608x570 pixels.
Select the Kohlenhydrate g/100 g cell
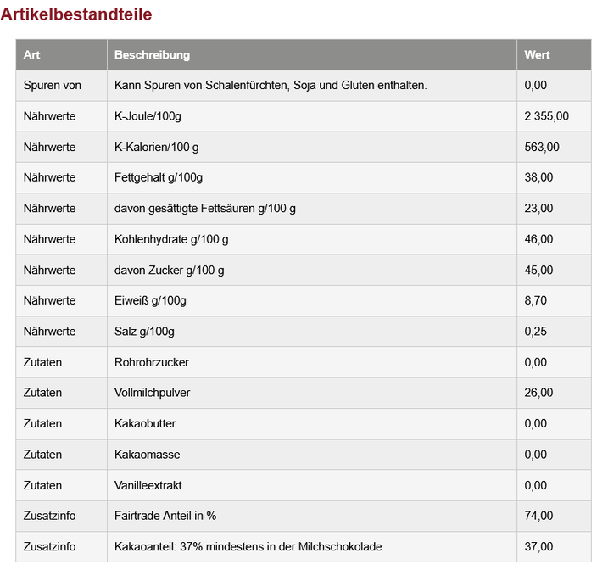tap(171, 239)
